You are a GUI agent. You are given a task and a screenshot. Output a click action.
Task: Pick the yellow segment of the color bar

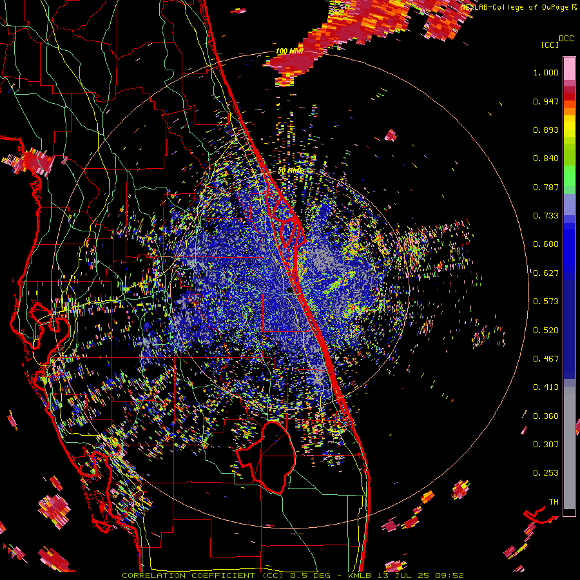pyautogui.click(x=569, y=126)
